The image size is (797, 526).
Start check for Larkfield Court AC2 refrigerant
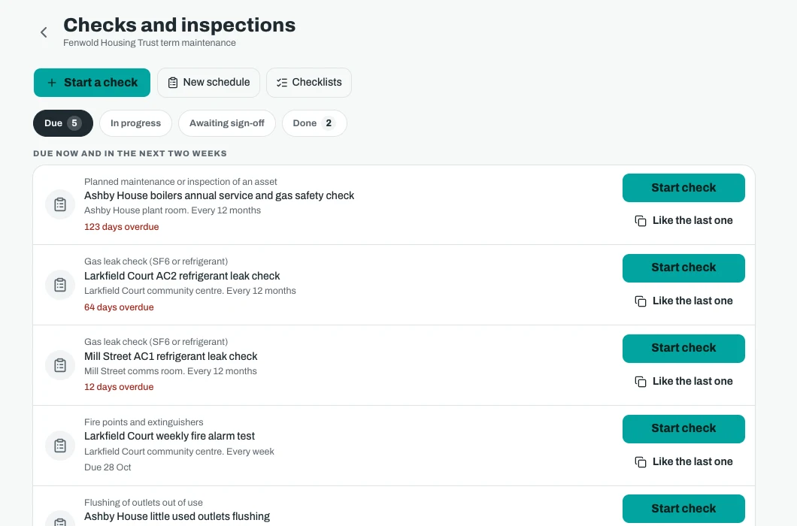coord(683,268)
